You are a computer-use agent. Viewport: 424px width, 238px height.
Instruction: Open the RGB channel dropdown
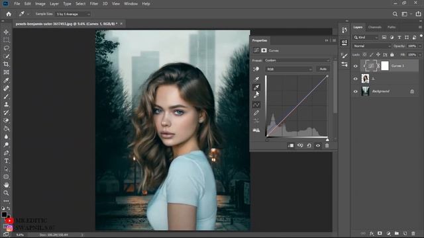(289, 69)
